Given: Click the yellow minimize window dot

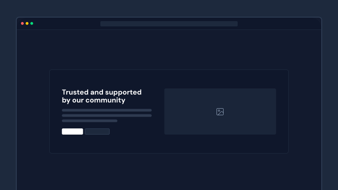Looking at the screenshot, I should [27, 23].
